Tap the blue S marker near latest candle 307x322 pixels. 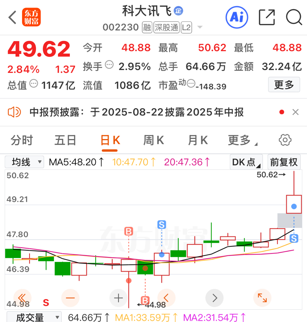click(294, 239)
